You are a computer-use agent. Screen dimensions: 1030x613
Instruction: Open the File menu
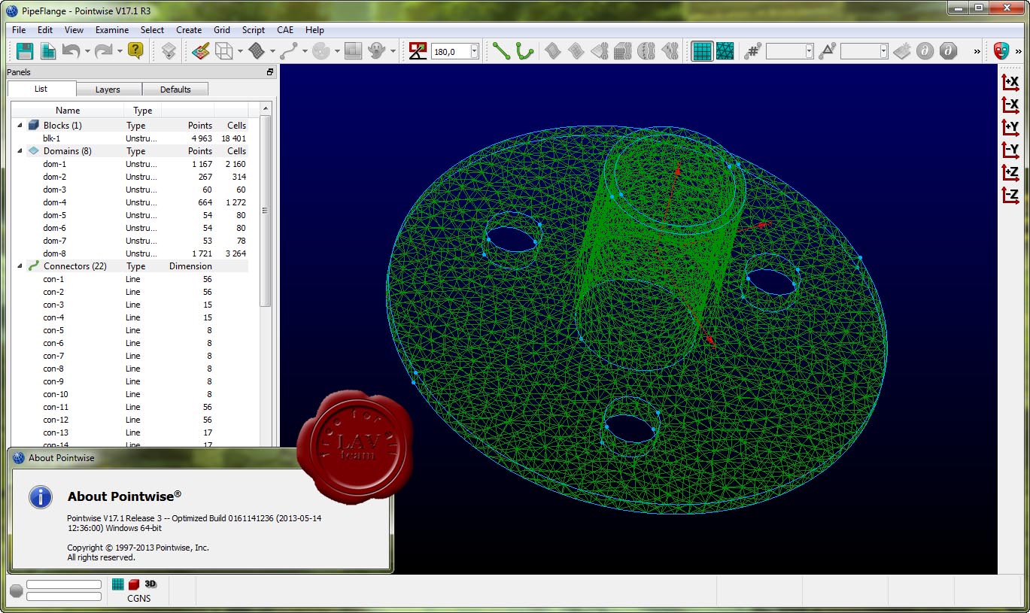tap(19, 30)
